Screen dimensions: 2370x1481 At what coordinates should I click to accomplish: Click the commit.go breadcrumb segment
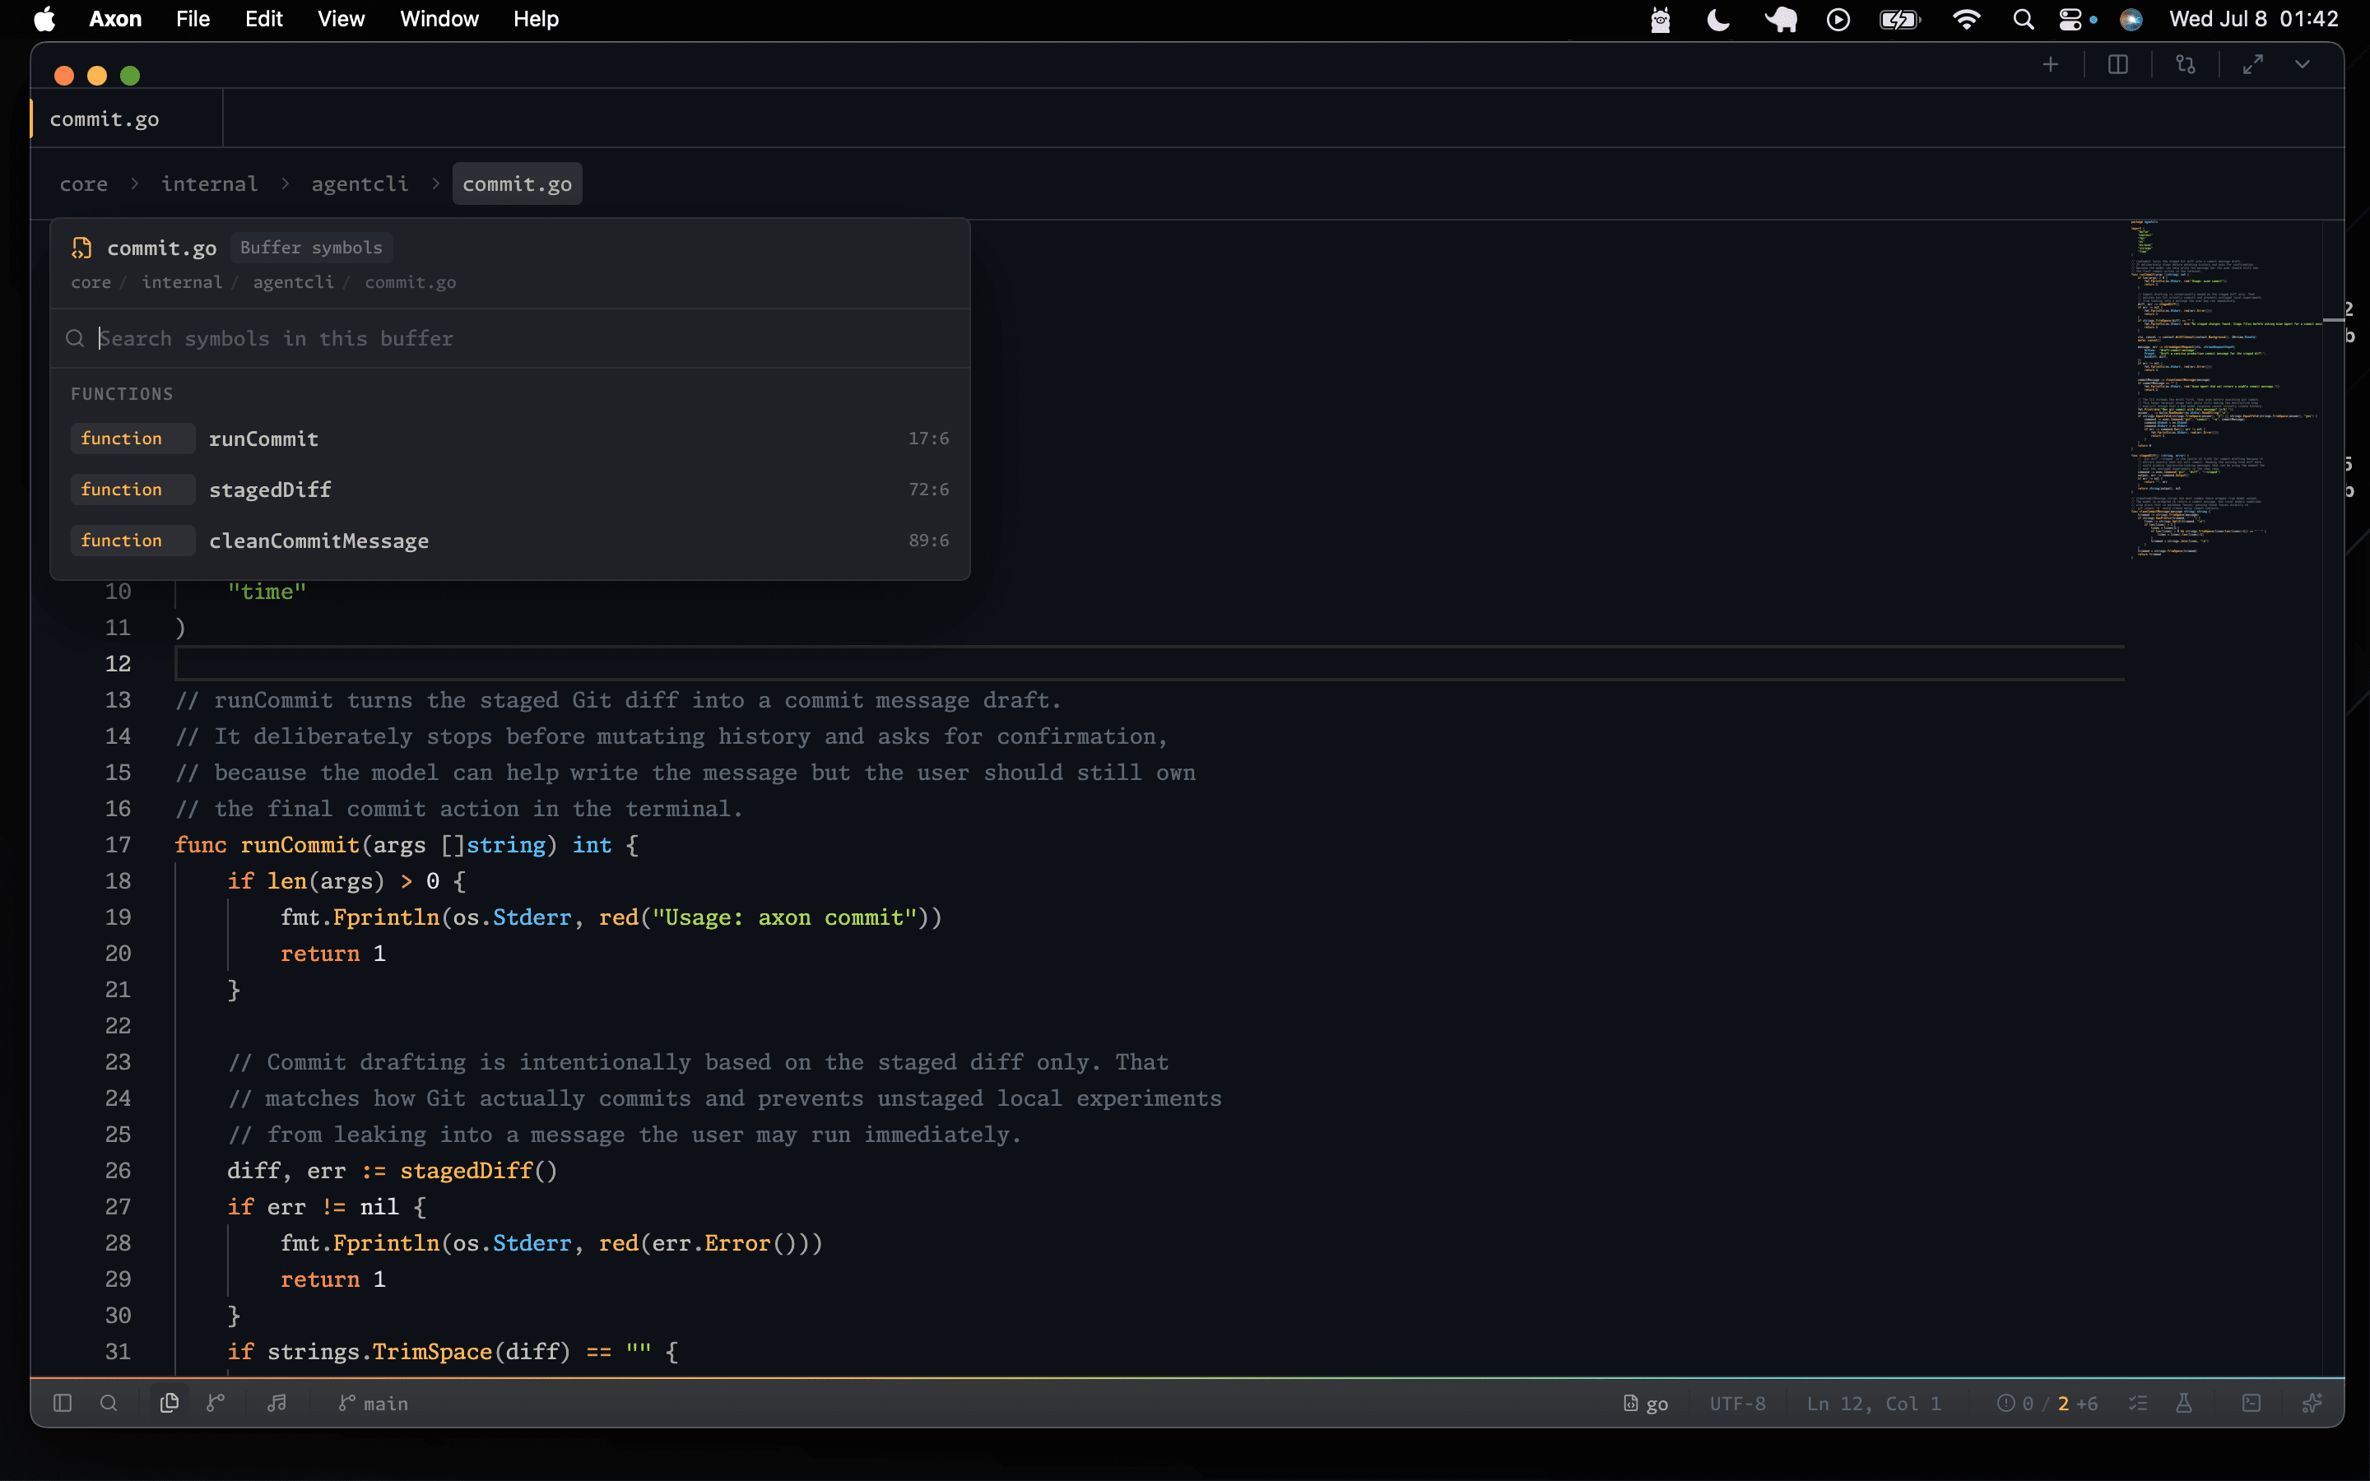517,184
